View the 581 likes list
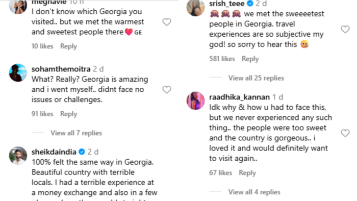This screenshot has height=201, width=357. click(x=222, y=59)
